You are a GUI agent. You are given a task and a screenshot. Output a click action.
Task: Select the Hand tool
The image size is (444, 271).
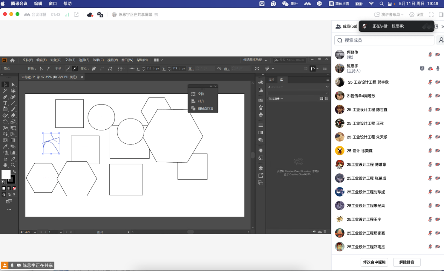click(5, 165)
